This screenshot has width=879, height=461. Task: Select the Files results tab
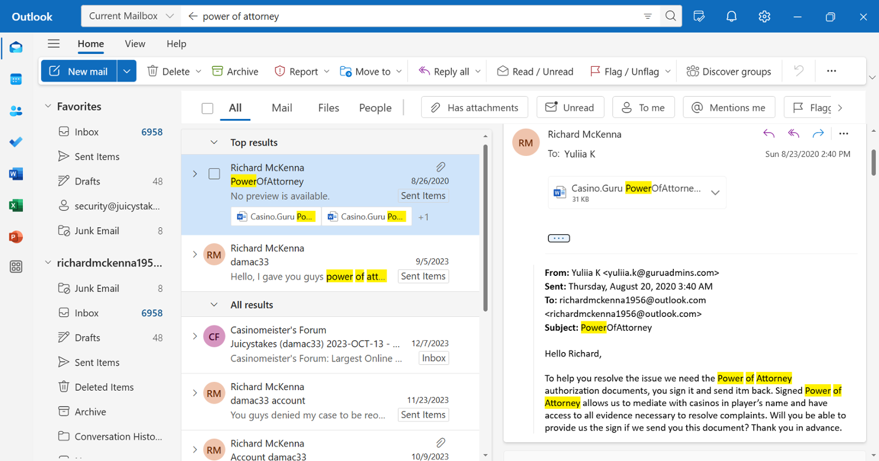pos(328,108)
